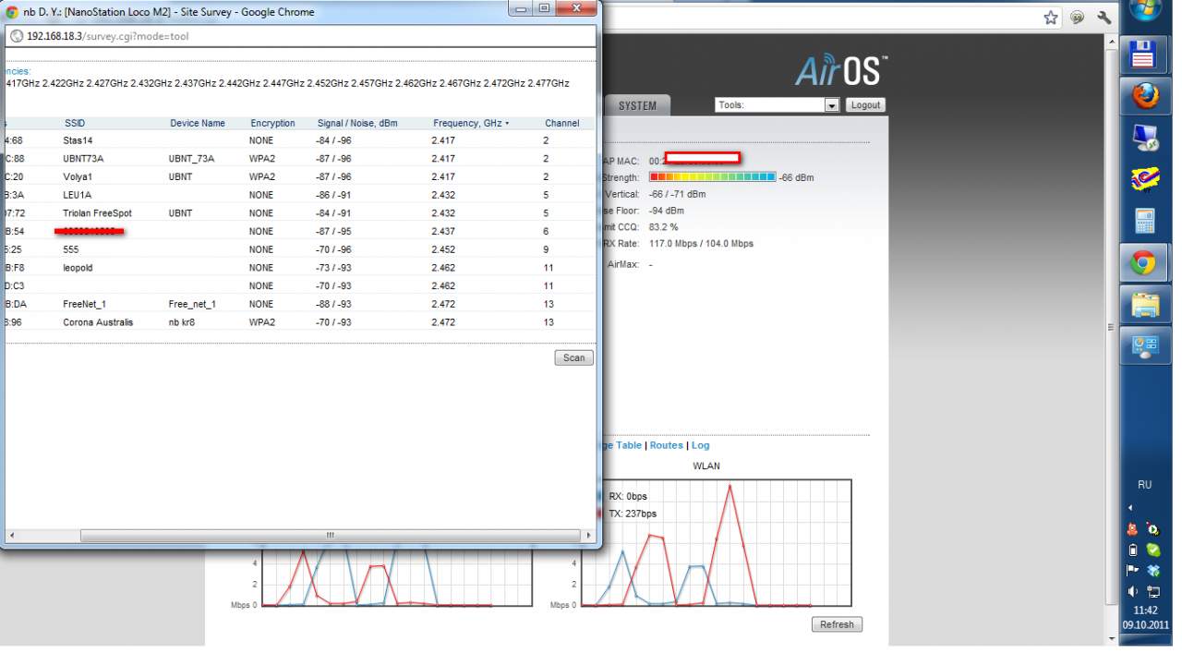Click the floppy disk taskbar icon
Image resolution: width=1182 pixels, height=665 pixels.
(1144, 54)
